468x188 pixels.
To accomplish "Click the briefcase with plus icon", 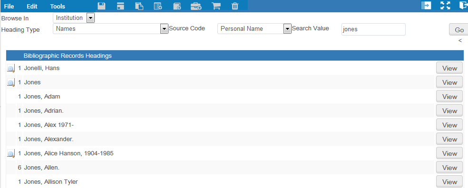I will tap(196, 6).
